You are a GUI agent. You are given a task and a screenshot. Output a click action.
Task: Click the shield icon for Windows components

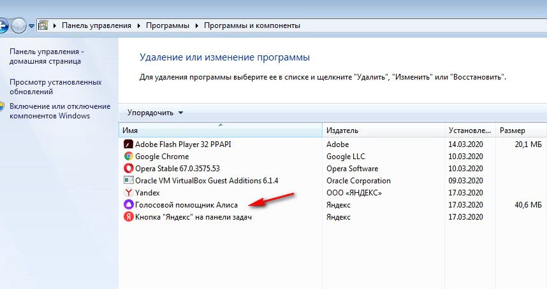click(3, 107)
